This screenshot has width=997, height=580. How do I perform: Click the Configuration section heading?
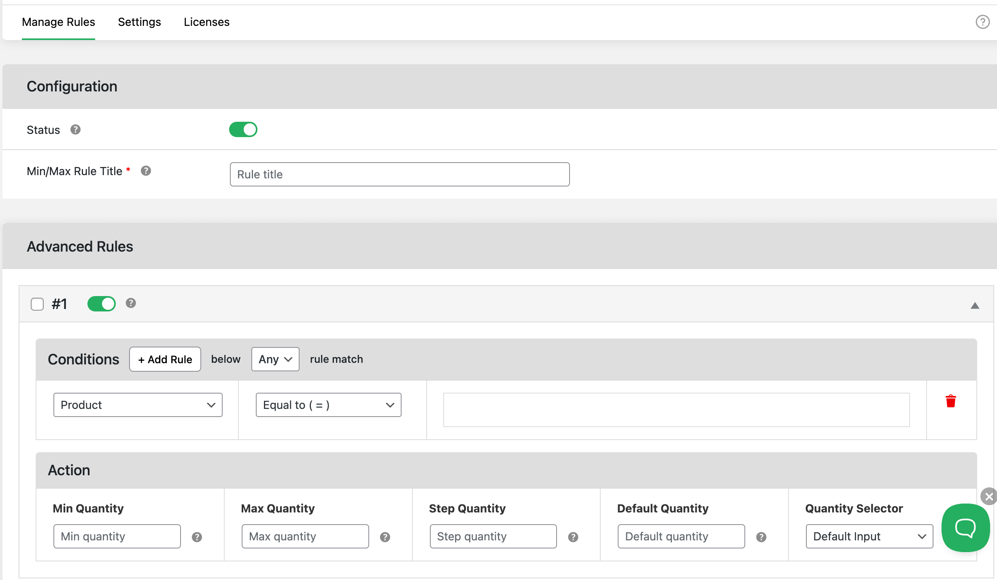pos(72,87)
